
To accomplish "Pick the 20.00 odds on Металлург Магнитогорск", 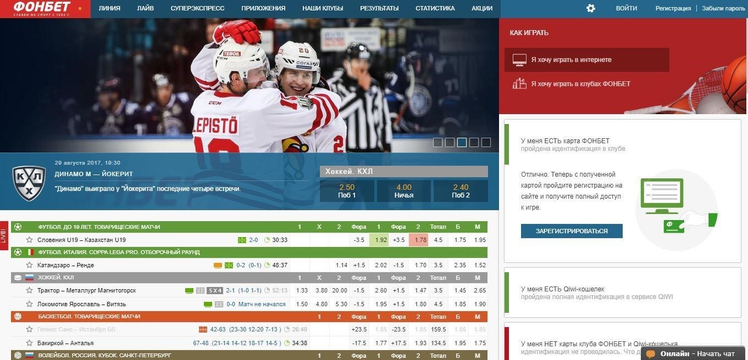I will pos(339,290).
